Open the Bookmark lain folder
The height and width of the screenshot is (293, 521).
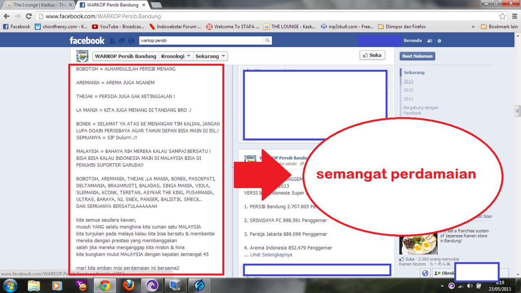(x=499, y=26)
